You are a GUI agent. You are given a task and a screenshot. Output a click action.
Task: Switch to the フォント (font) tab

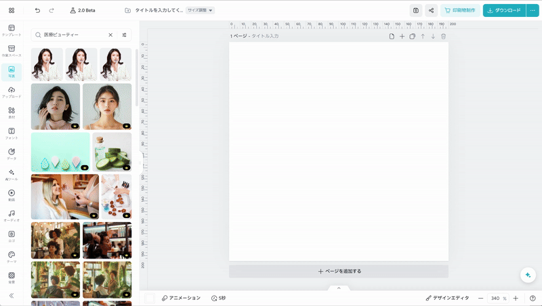[12, 133]
